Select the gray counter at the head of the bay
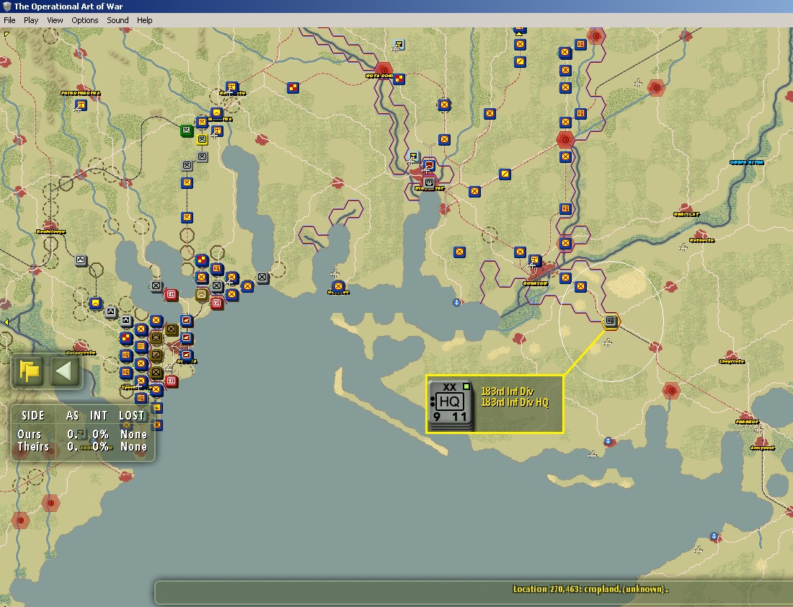 pos(430,182)
